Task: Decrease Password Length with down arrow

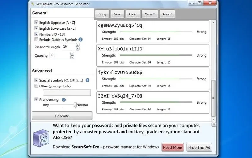Action: [x=77, y=48]
